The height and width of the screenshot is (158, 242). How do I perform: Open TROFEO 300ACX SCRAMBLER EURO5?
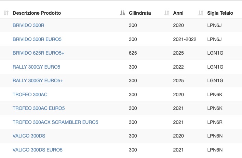pos(55,122)
